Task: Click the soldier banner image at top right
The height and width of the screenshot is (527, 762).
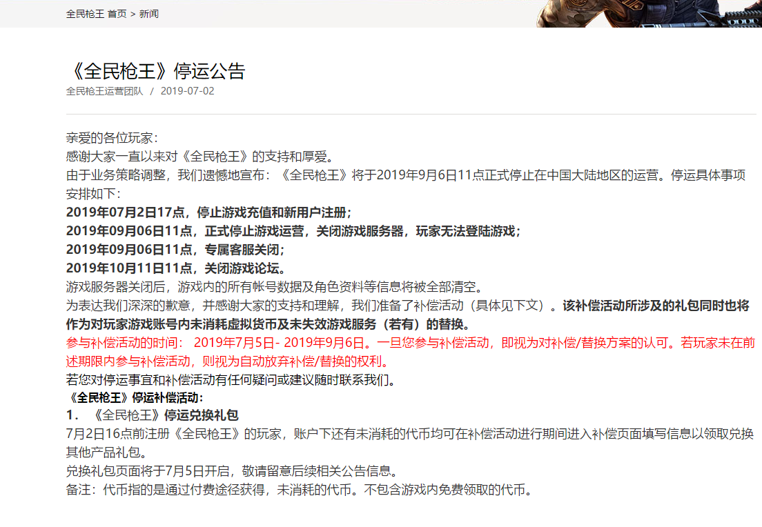Action: (x=649, y=14)
